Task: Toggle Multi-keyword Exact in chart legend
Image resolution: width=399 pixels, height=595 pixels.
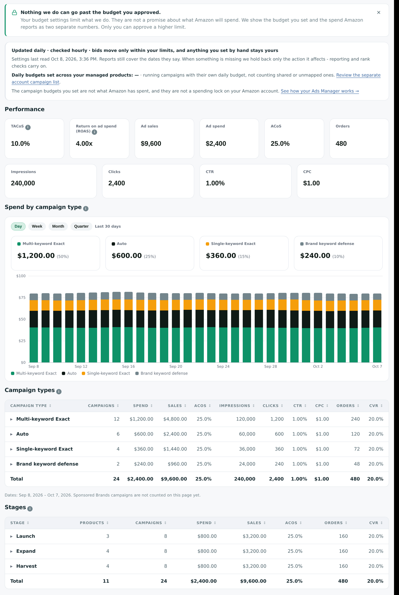Action: coord(34,373)
